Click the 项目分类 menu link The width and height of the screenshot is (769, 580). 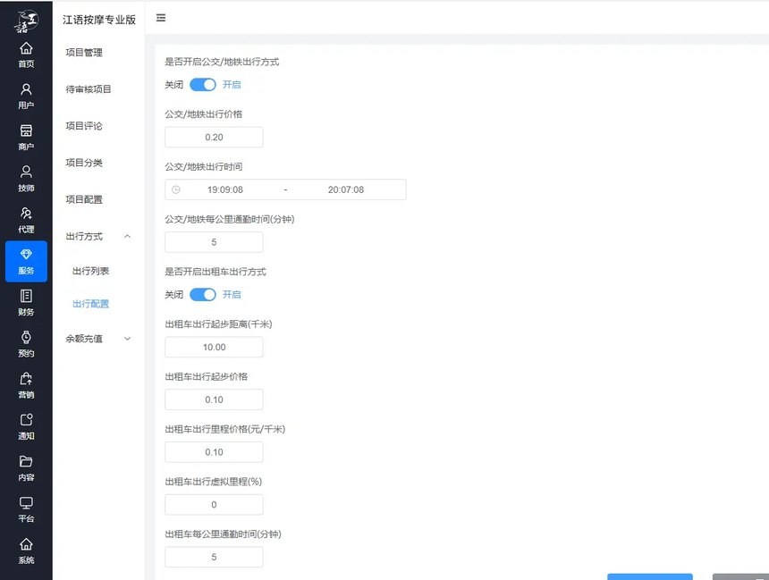(x=84, y=163)
